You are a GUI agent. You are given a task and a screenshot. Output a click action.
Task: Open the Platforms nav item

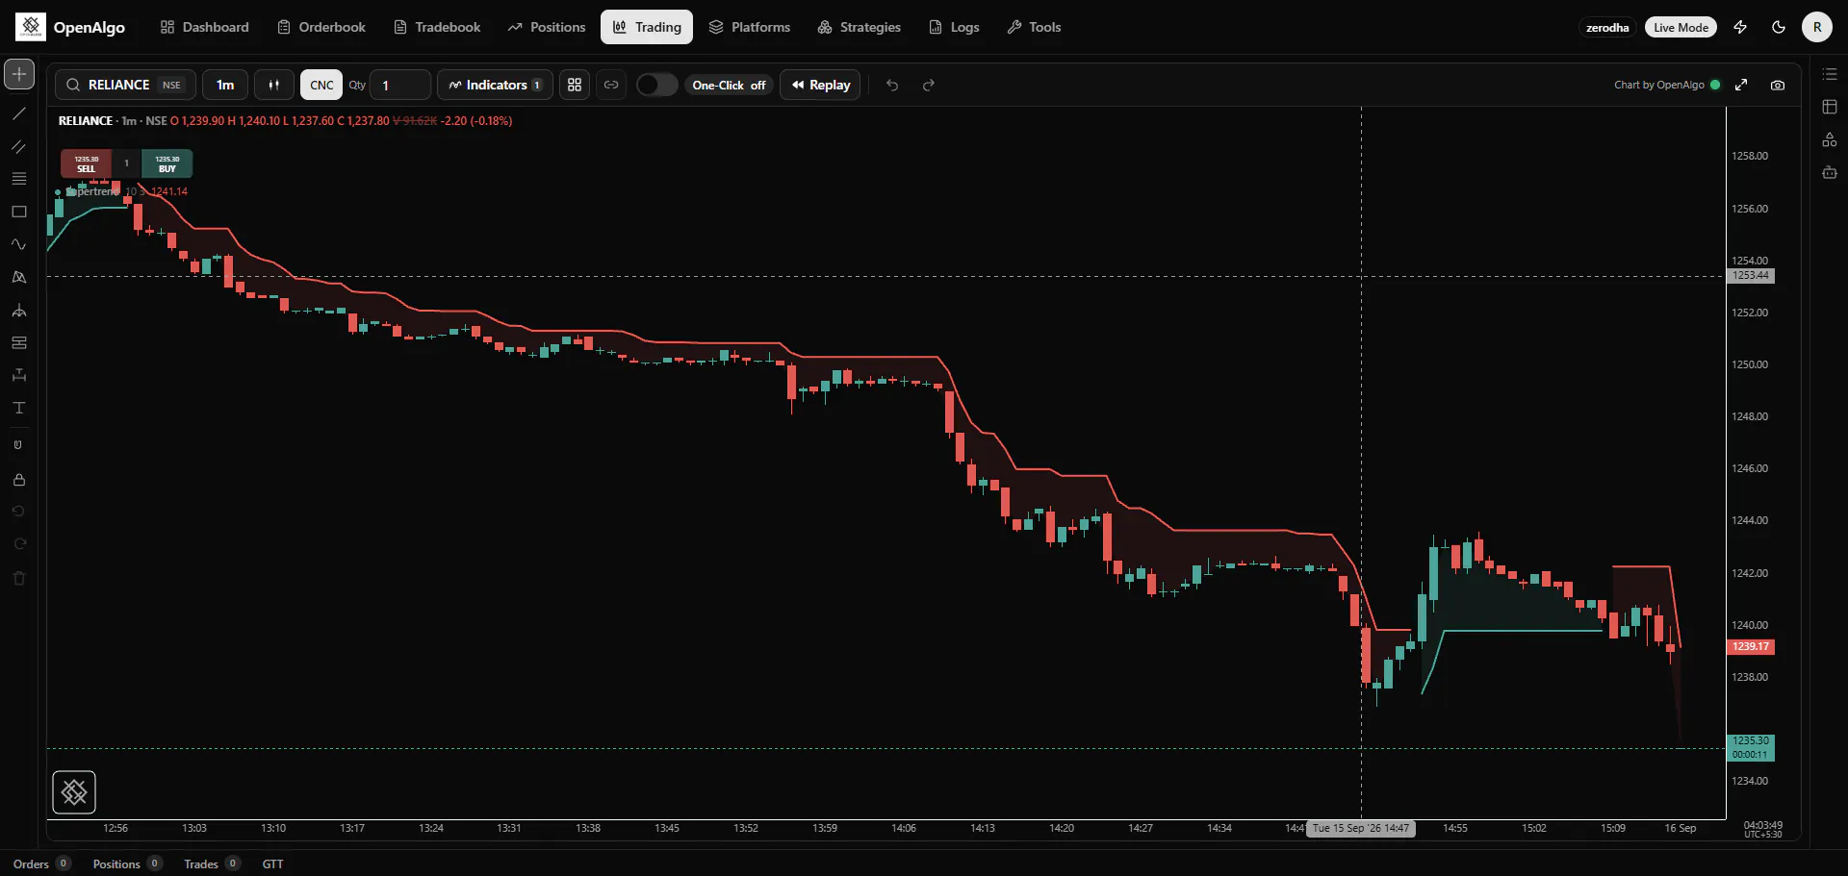[x=750, y=27]
